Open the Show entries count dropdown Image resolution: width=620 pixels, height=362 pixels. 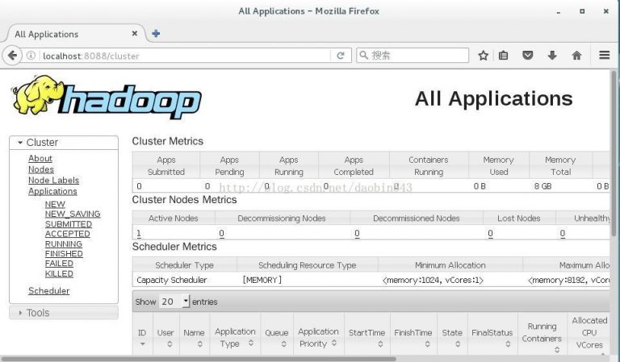[174, 302]
